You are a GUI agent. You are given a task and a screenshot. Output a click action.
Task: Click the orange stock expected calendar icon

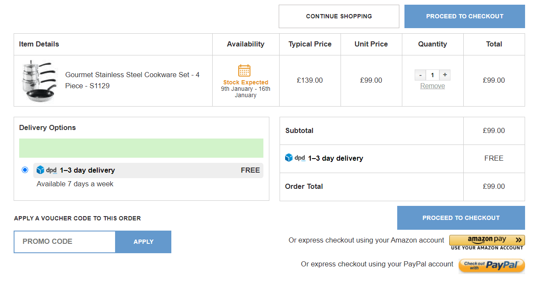pyautogui.click(x=245, y=69)
